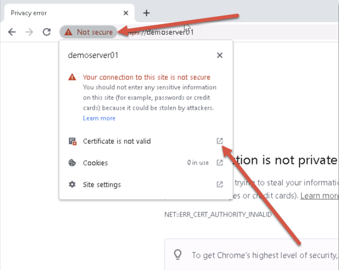The height and width of the screenshot is (270, 339).
Task: Click the 'To get Chrome's highest level of security' text
Action: tap(265, 255)
